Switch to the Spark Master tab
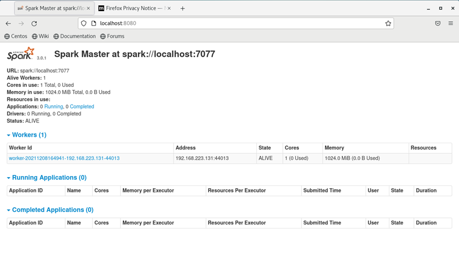Image resolution: width=459 pixels, height=255 pixels. [55, 8]
